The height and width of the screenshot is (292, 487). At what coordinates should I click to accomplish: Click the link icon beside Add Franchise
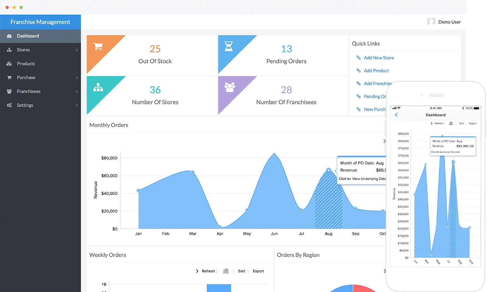[359, 83]
